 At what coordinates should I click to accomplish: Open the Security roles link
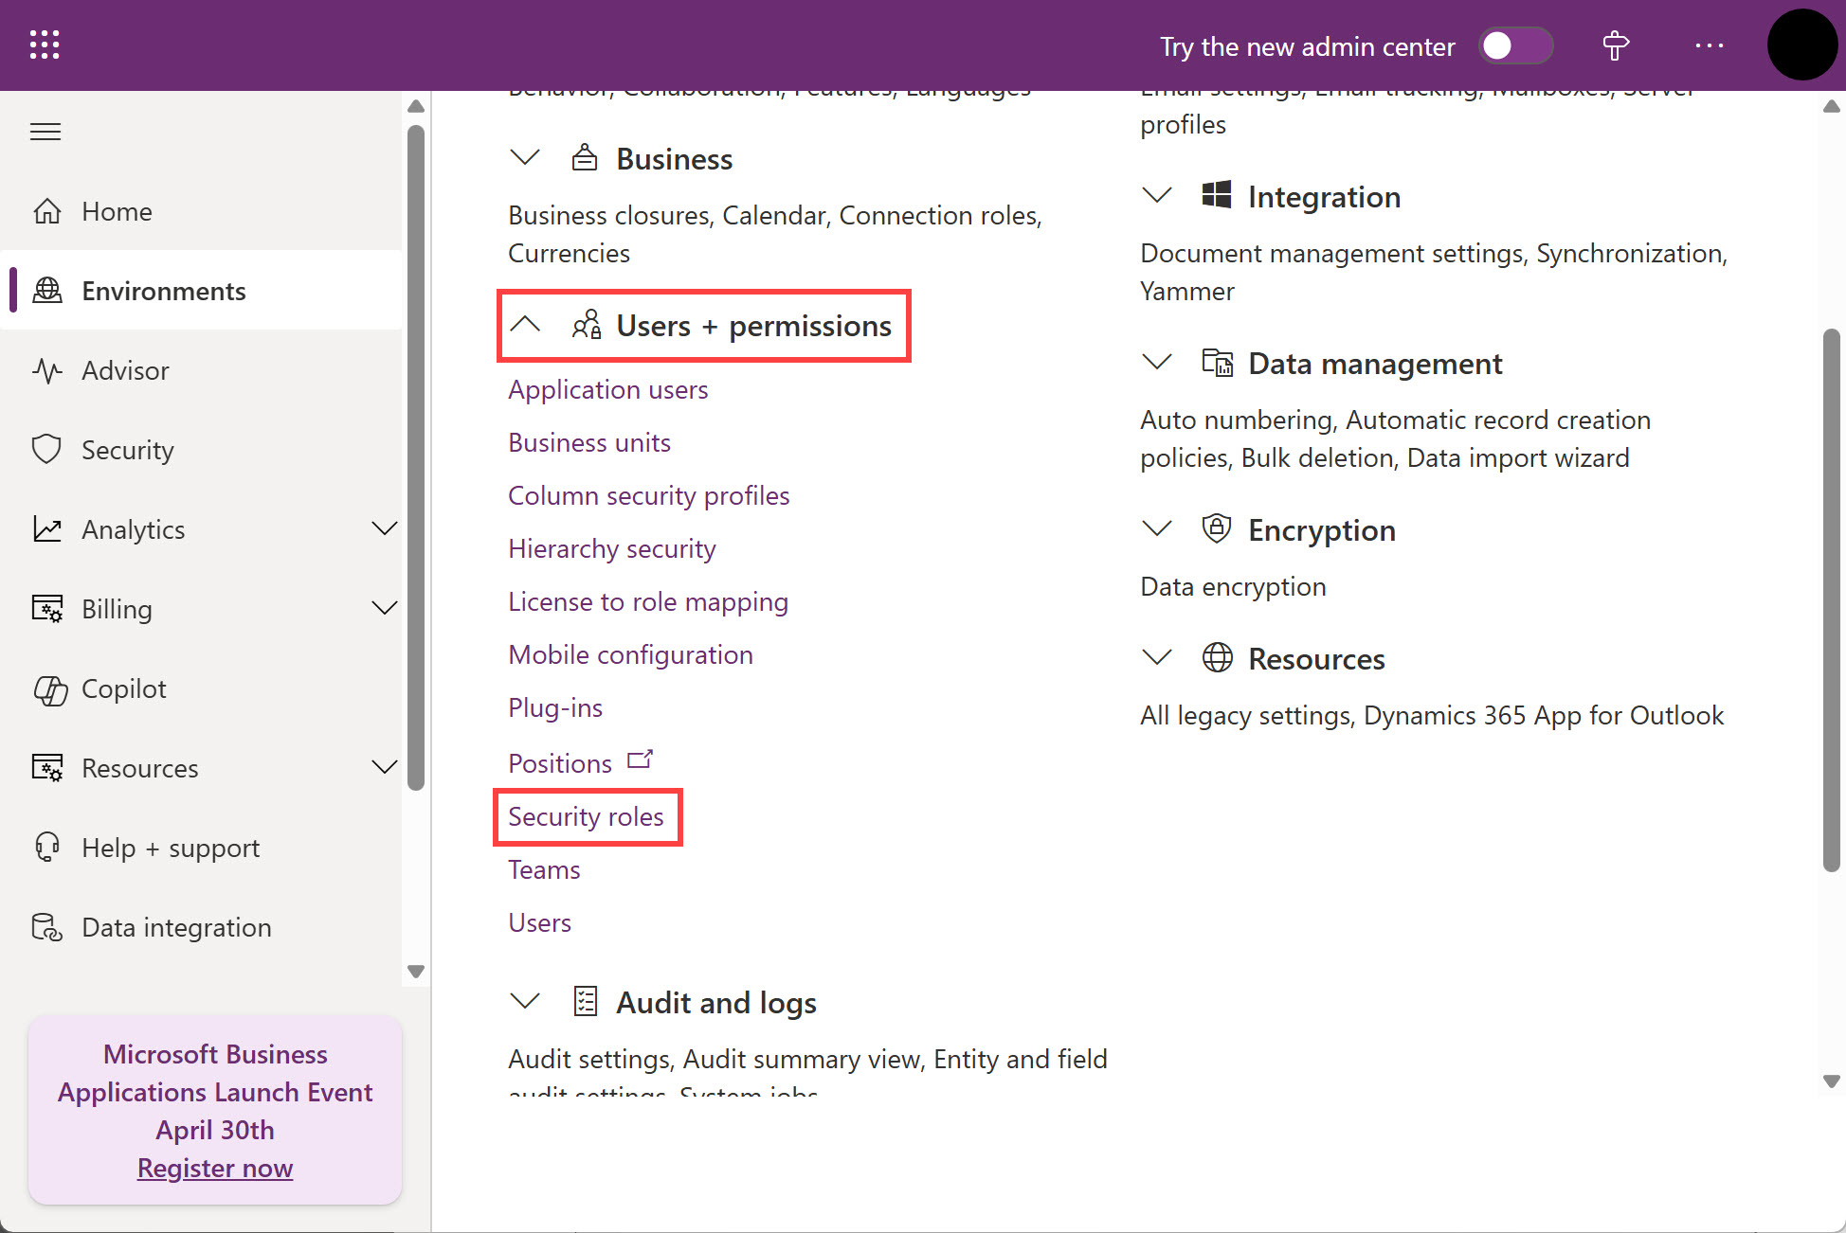pos(586,816)
